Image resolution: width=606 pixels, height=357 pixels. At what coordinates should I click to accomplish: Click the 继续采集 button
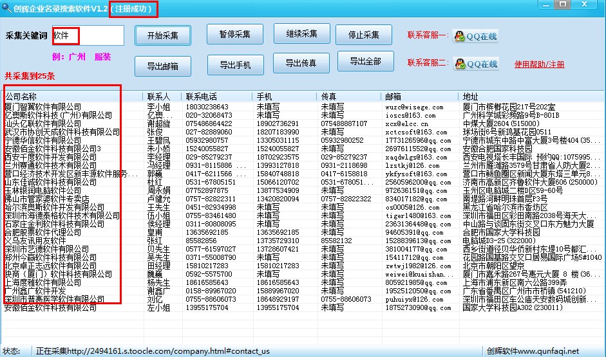[301, 33]
